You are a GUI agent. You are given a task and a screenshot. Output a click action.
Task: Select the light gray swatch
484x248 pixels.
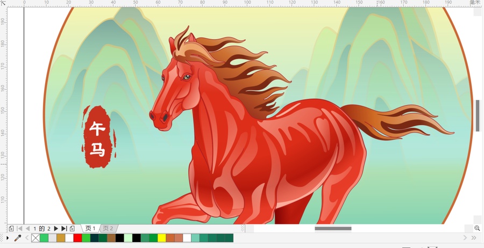tap(53, 238)
